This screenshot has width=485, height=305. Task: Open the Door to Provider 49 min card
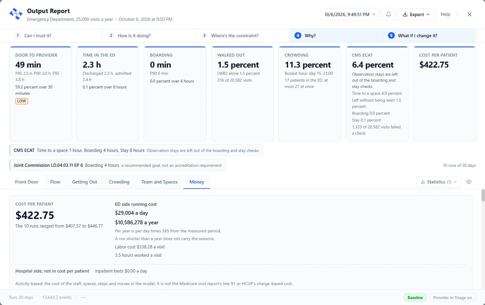[x=41, y=94]
